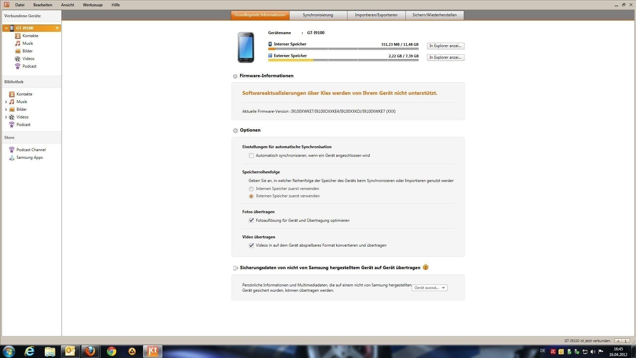The image size is (636, 358).
Task: Show Interner Speicher in Explorer
Action: tap(446, 46)
